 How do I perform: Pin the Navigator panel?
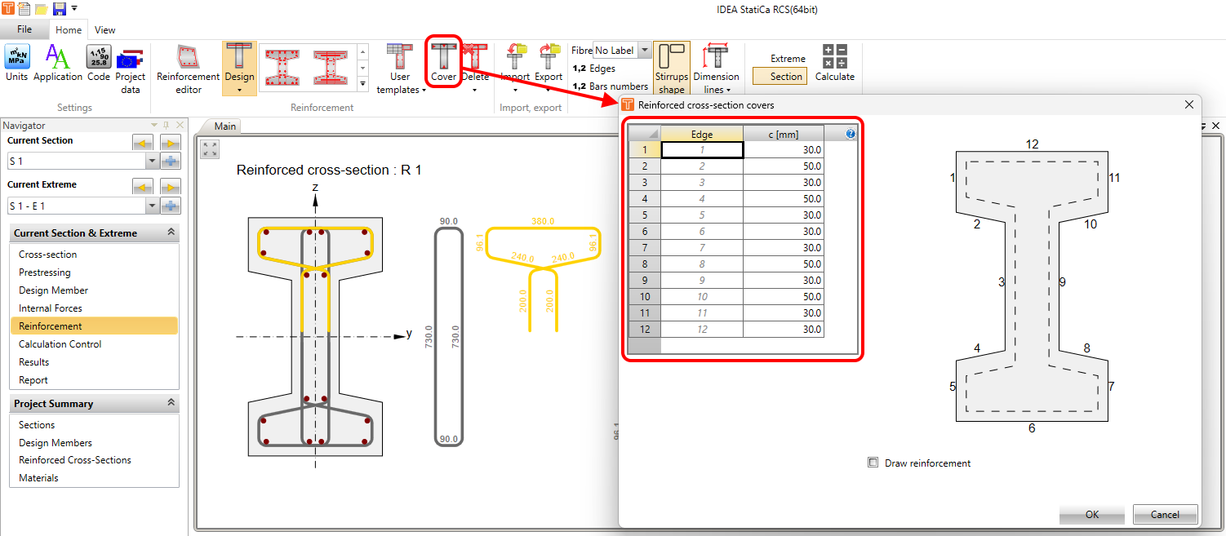click(167, 125)
